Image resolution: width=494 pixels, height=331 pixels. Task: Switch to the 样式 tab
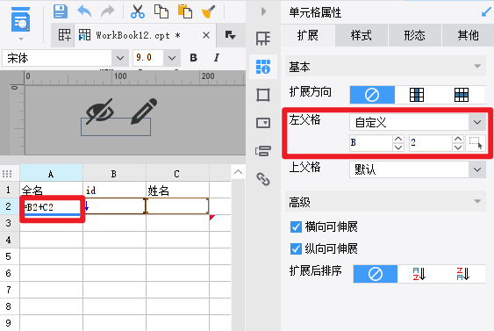[x=362, y=35]
